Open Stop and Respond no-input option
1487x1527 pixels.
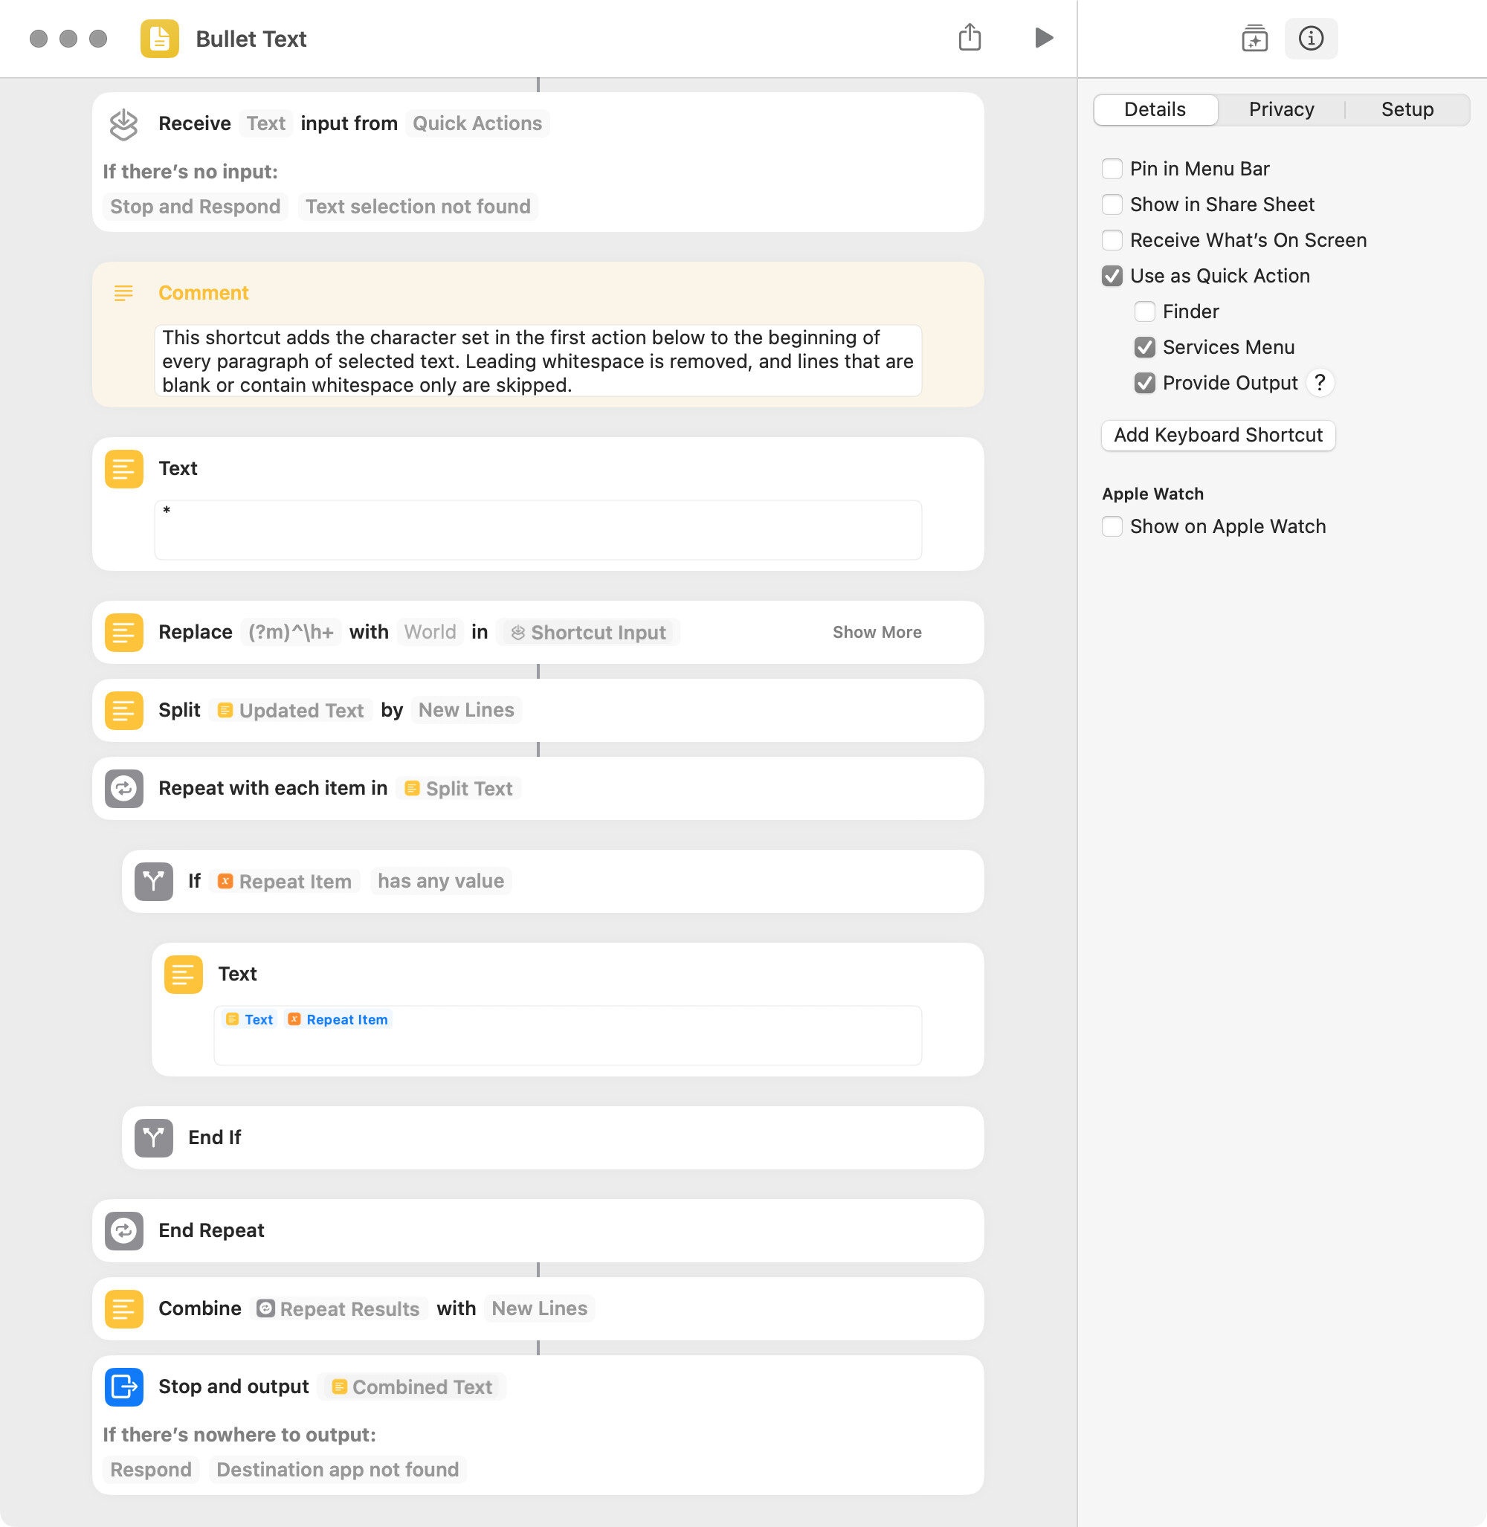coord(195,207)
